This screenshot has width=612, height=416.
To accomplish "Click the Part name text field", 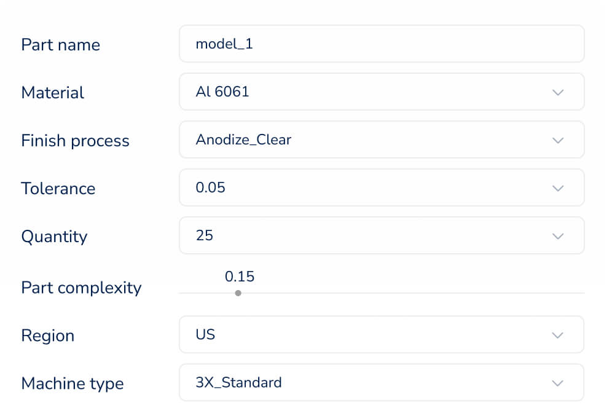I will [x=381, y=44].
